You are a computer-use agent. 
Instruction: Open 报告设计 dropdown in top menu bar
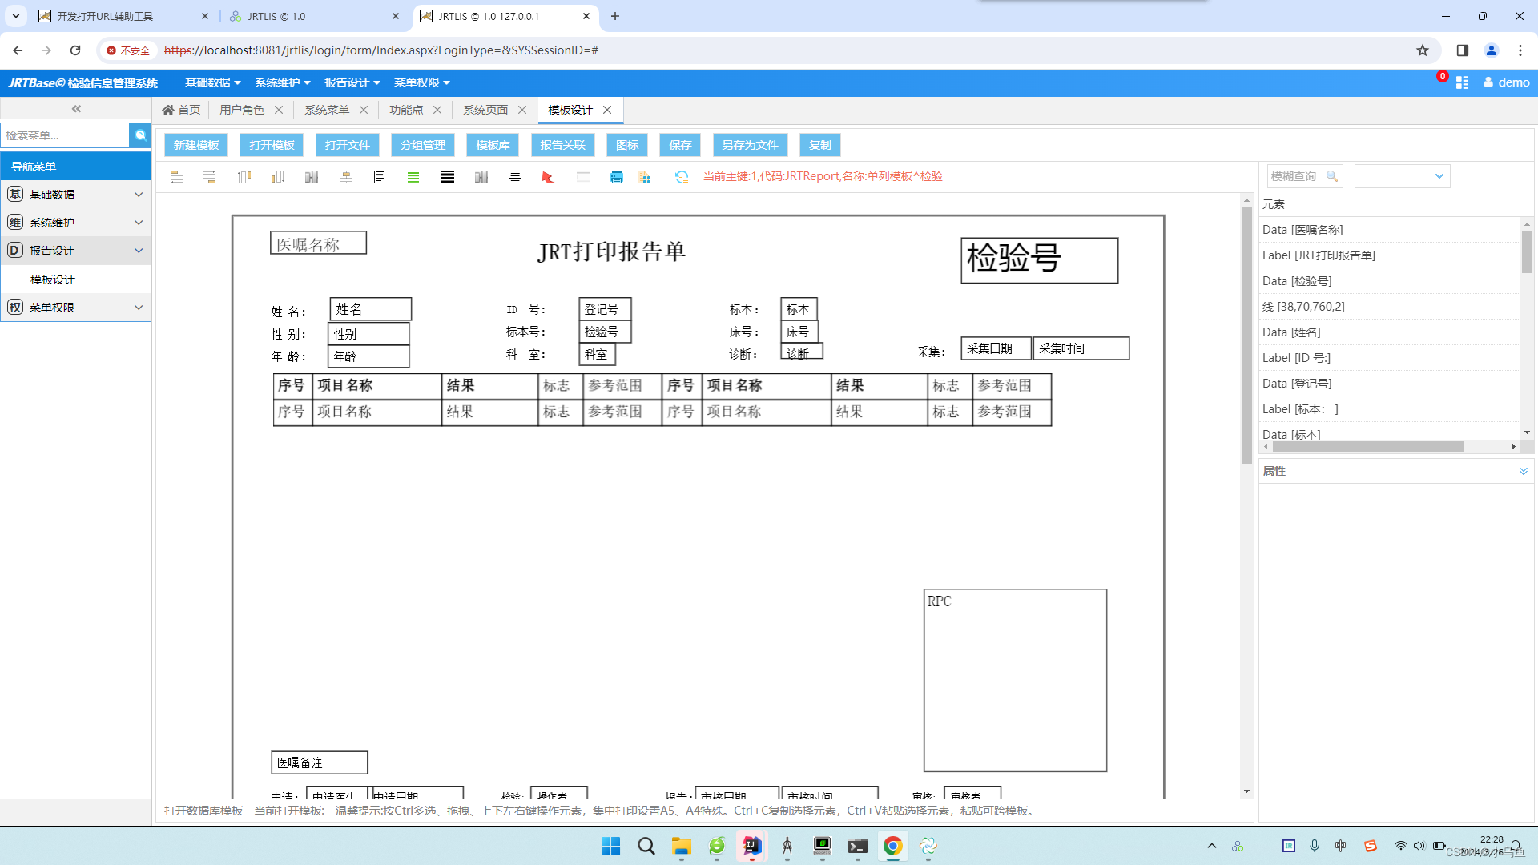[x=352, y=82]
